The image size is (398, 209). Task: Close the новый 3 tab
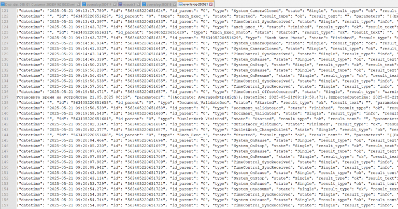tap(138, 5)
